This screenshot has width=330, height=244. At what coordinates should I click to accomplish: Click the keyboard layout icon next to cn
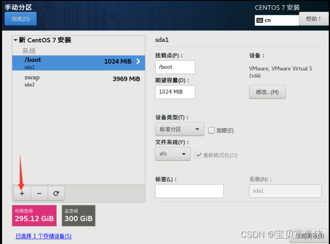260,20
